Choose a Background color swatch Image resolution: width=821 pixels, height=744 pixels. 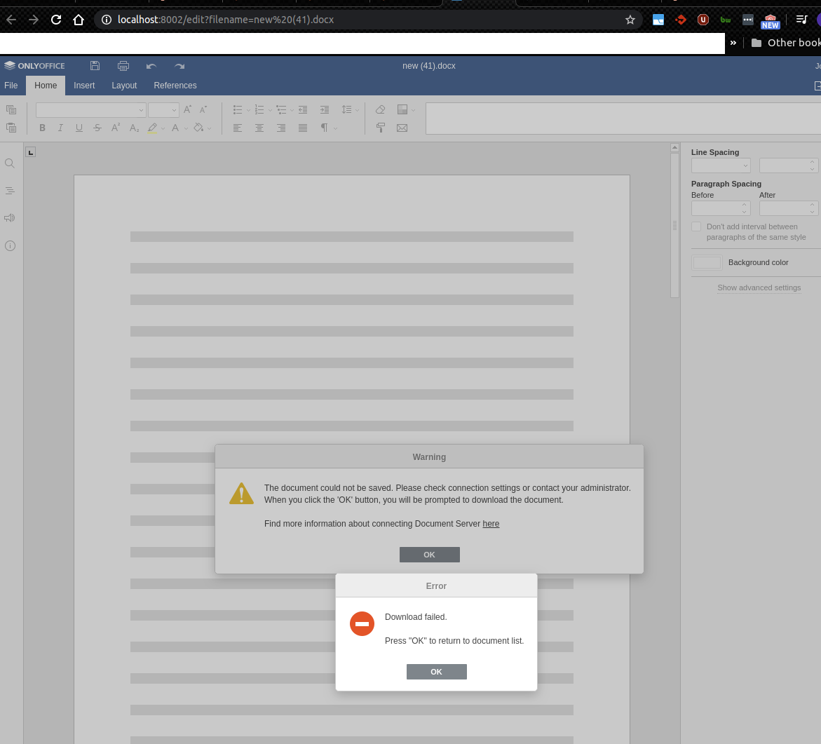[707, 262]
